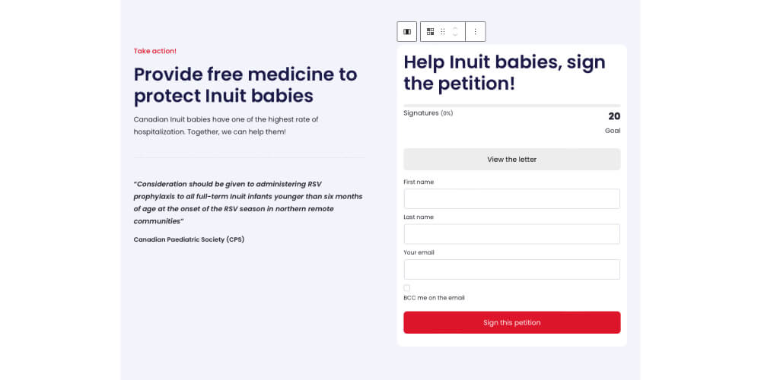This screenshot has width=761, height=380.
Task: Select the RSV prophylaxis quote block
Action: click(249, 203)
